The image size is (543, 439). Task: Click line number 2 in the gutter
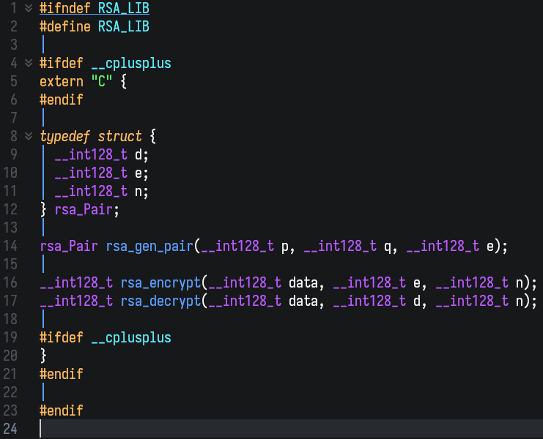(x=13, y=26)
